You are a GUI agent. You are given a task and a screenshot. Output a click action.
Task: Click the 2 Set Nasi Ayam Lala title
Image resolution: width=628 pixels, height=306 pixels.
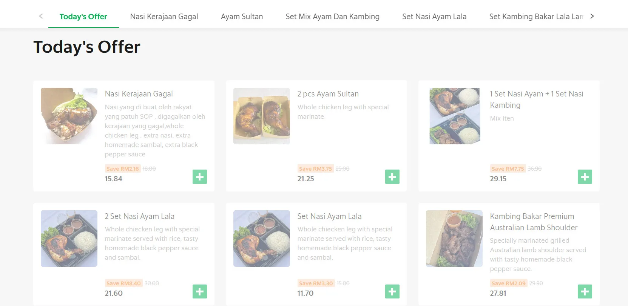click(140, 216)
